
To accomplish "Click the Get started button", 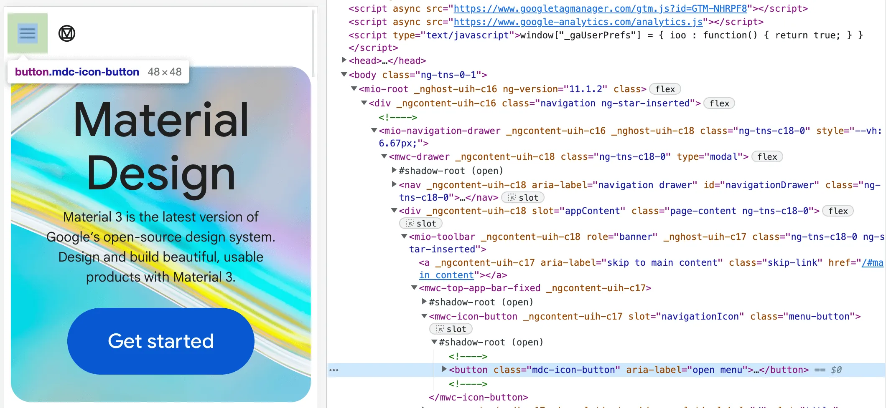I will (x=161, y=341).
